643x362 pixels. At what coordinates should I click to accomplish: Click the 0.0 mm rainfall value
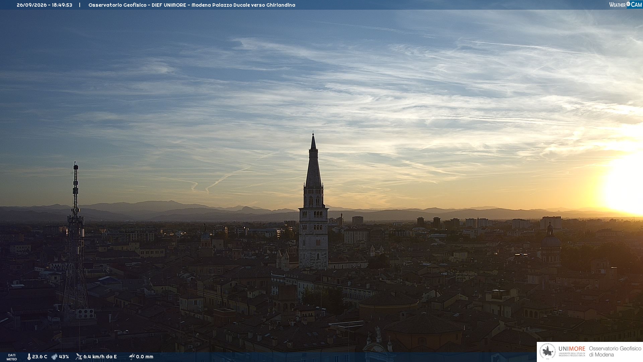click(145, 357)
